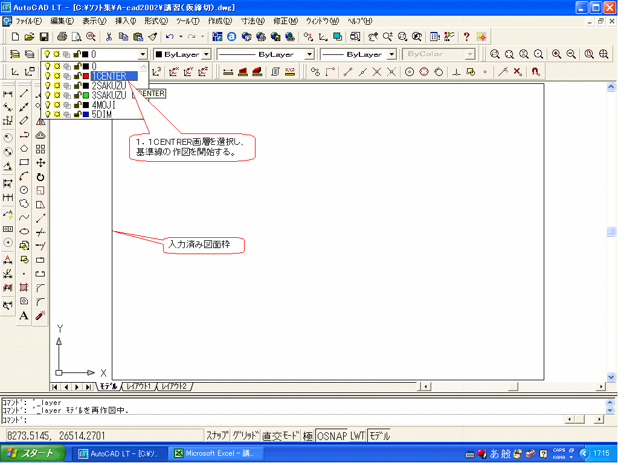The height and width of the screenshot is (463, 618).
Task: Select the Explode tool
Action: pyautogui.click(x=40, y=315)
